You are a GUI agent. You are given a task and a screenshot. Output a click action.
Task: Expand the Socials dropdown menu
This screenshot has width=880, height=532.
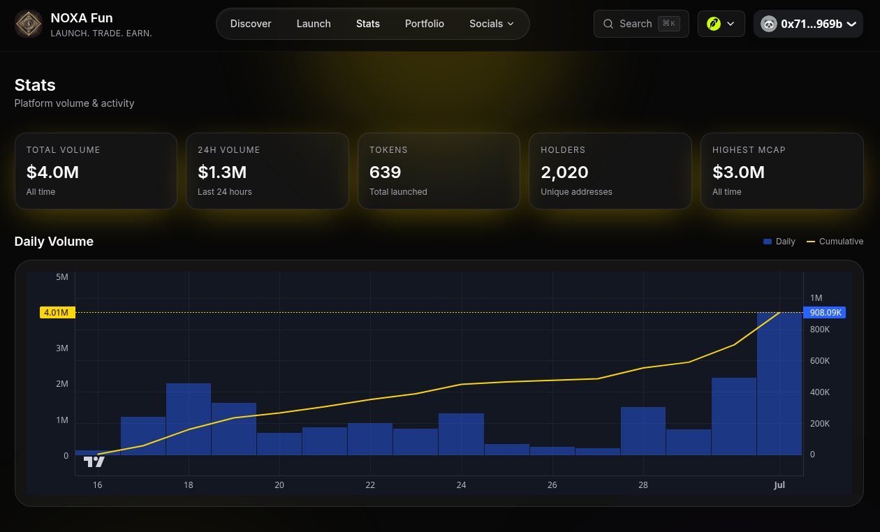pyautogui.click(x=492, y=24)
